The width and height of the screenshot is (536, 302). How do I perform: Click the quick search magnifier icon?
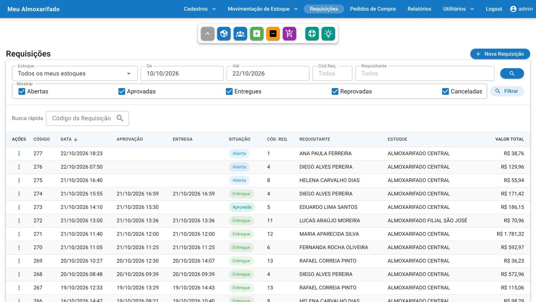(120, 118)
